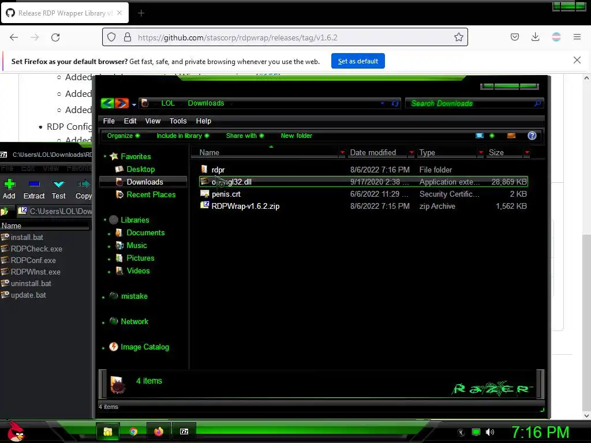
Task: Click the Test button in 7-Zip
Action: (x=58, y=189)
